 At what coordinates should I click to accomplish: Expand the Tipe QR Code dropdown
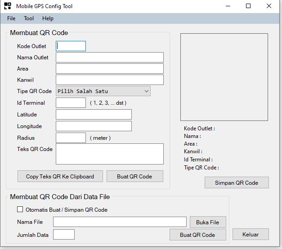point(103,91)
